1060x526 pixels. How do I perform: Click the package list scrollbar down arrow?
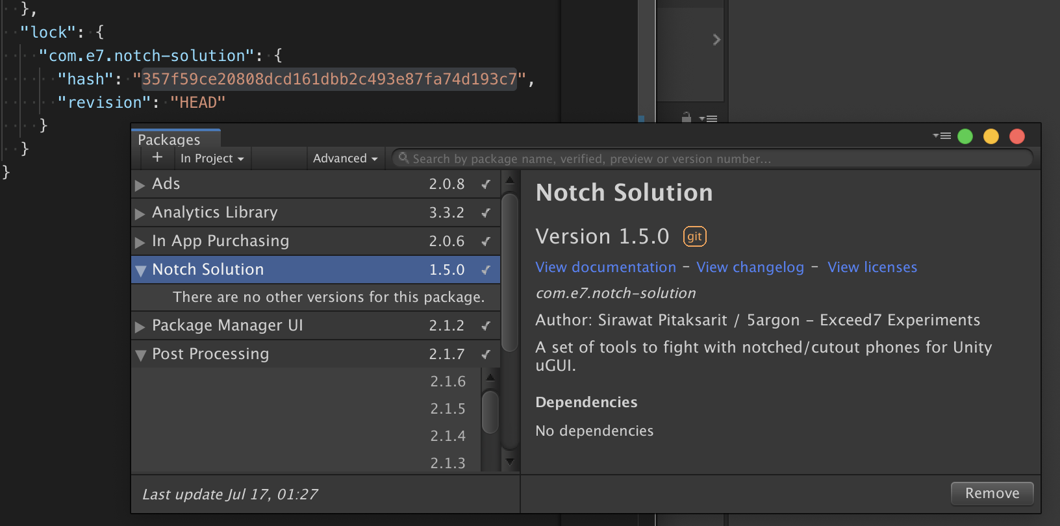click(510, 462)
